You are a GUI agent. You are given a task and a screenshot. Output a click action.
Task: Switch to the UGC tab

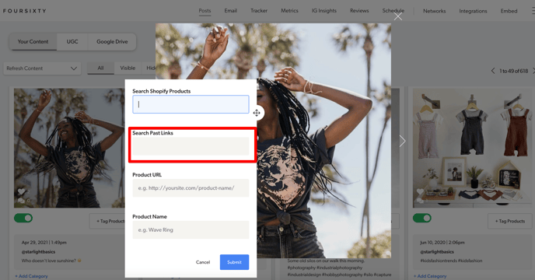(72, 42)
